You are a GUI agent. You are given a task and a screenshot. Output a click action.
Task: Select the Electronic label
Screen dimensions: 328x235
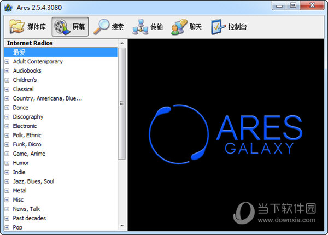tap(25, 126)
